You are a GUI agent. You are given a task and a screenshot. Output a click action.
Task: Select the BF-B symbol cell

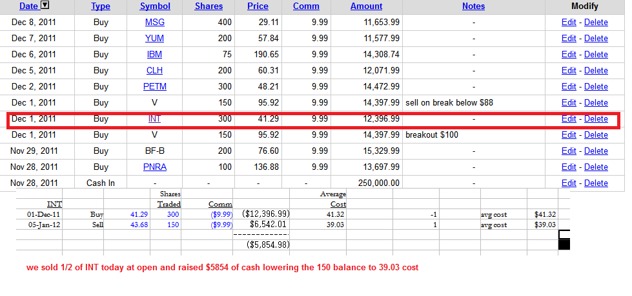[155, 151]
